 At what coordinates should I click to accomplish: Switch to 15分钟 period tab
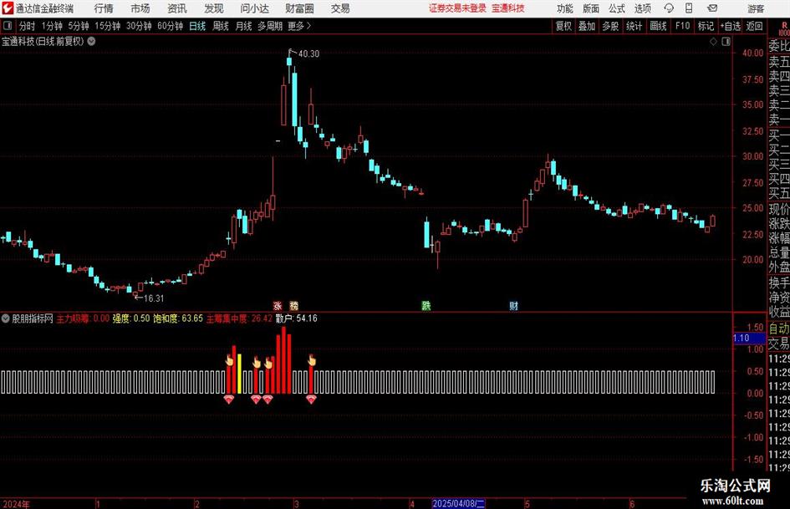click(108, 26)
